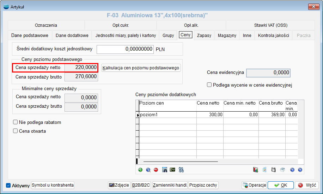The width and height of the screenshot is (323, 194).
Task: Click the red delete price level icon
Action: (x=156, y=170)
